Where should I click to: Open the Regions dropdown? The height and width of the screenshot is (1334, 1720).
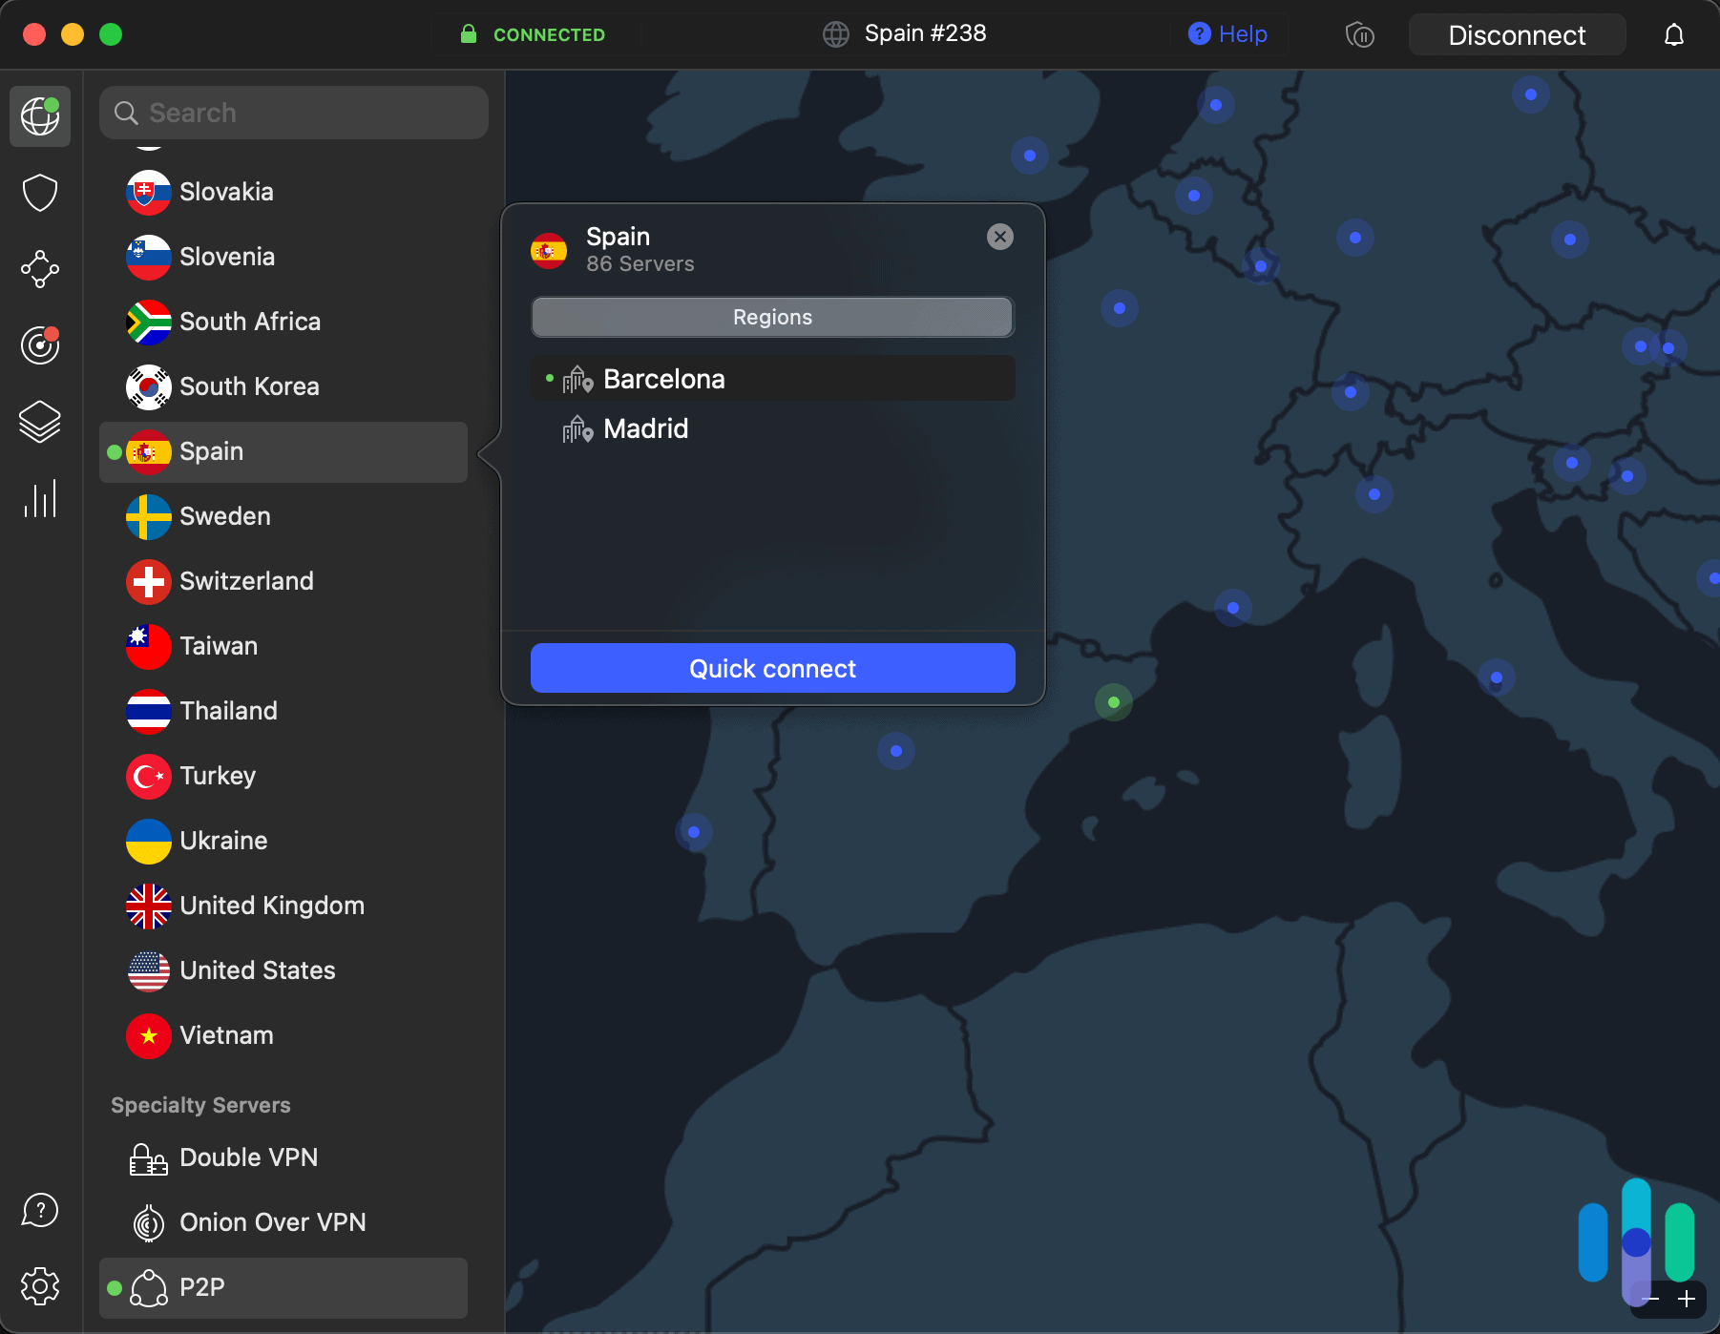click(771, 317)
